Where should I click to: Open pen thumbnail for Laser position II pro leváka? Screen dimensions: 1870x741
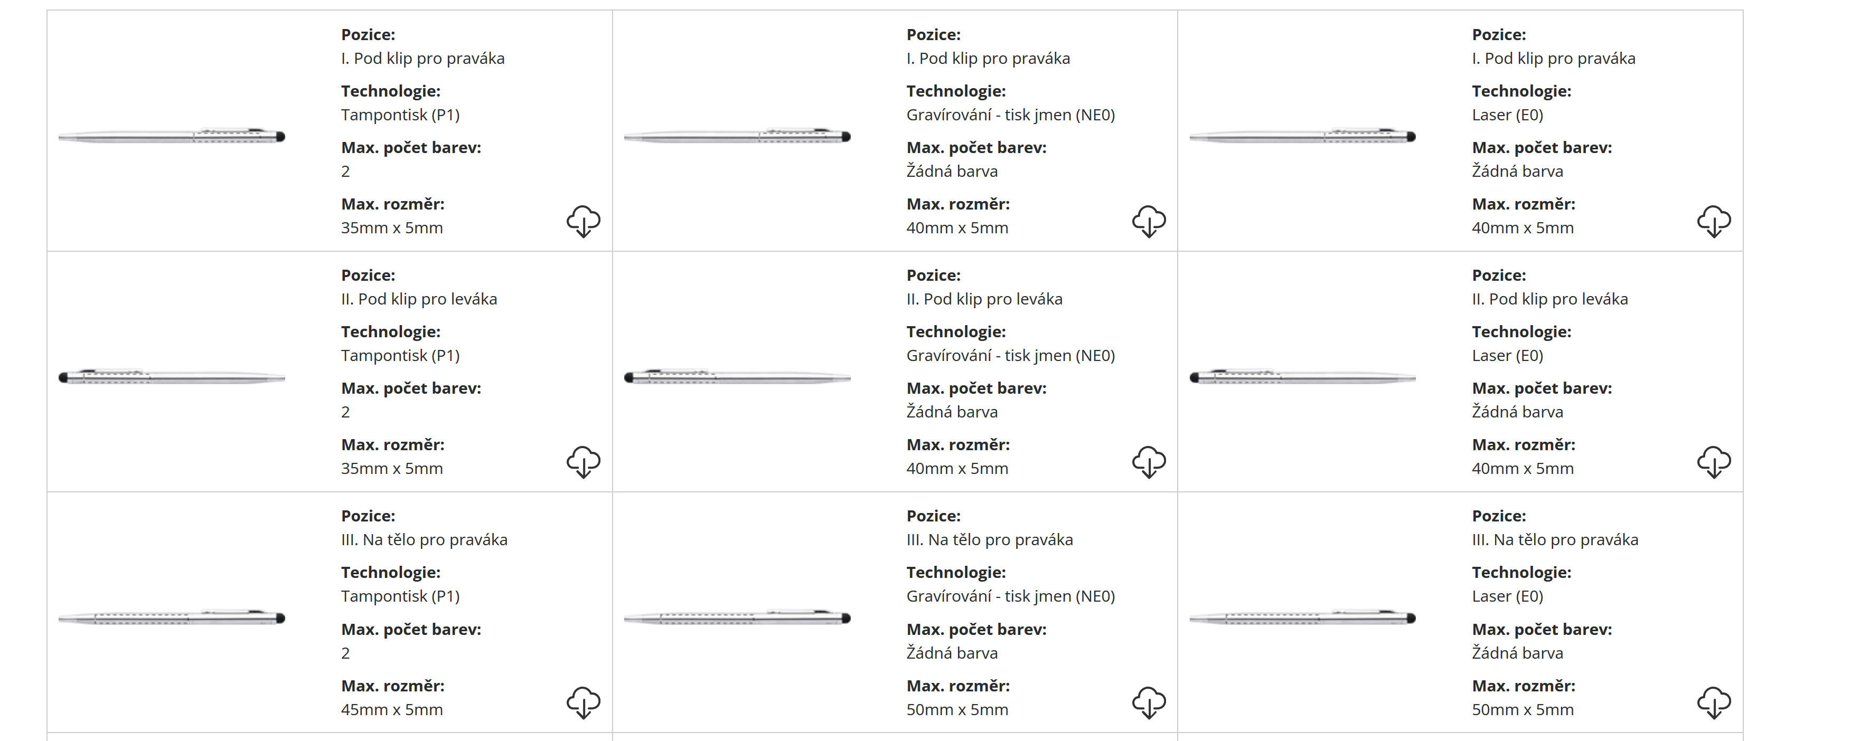click(x=1302, y=377)
